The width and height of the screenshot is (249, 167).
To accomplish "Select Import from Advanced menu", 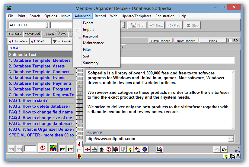I will coord(88,30).
